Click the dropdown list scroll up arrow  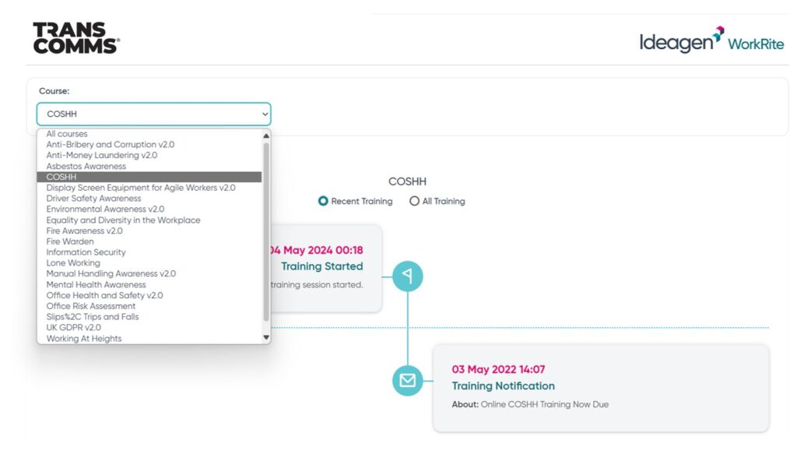266,135
